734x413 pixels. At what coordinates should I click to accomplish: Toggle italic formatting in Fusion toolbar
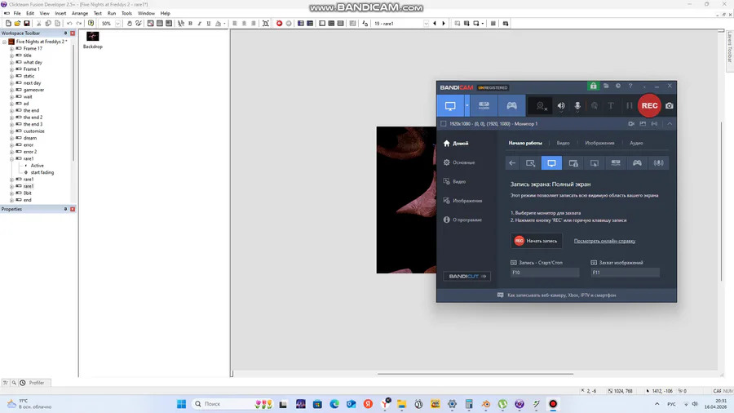200,24
